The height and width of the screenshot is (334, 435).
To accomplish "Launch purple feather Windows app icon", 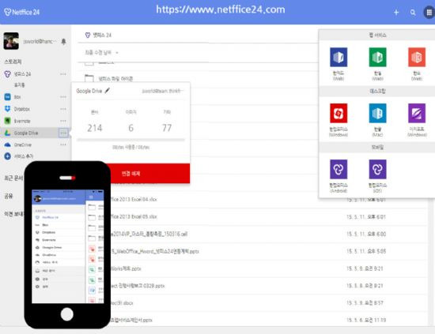I will click(417, 113).
